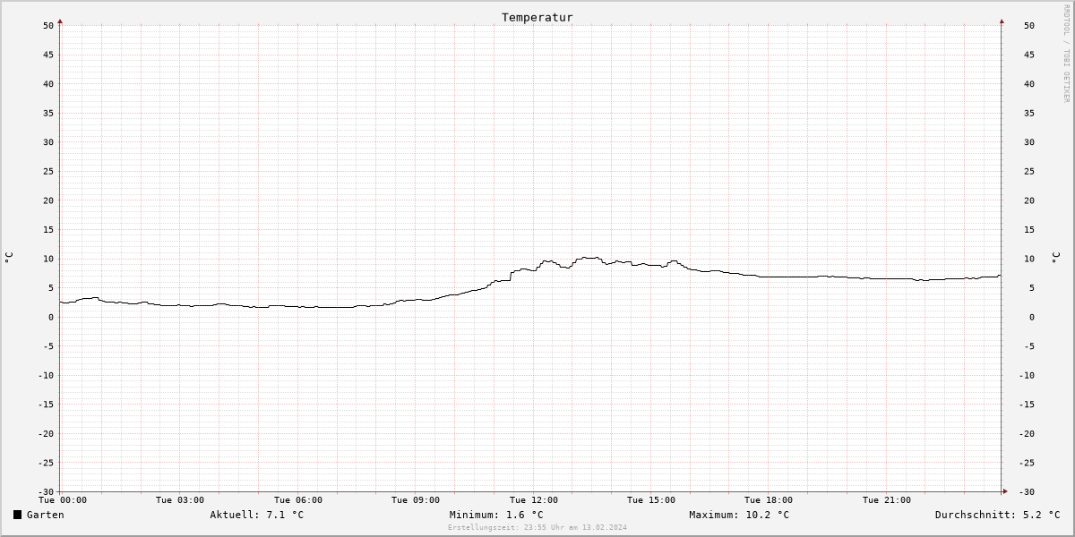The width and height of the screenshot is (1075, 537).
Task: Click the 'Temperatur' chart title
Action: pos(537,17)
